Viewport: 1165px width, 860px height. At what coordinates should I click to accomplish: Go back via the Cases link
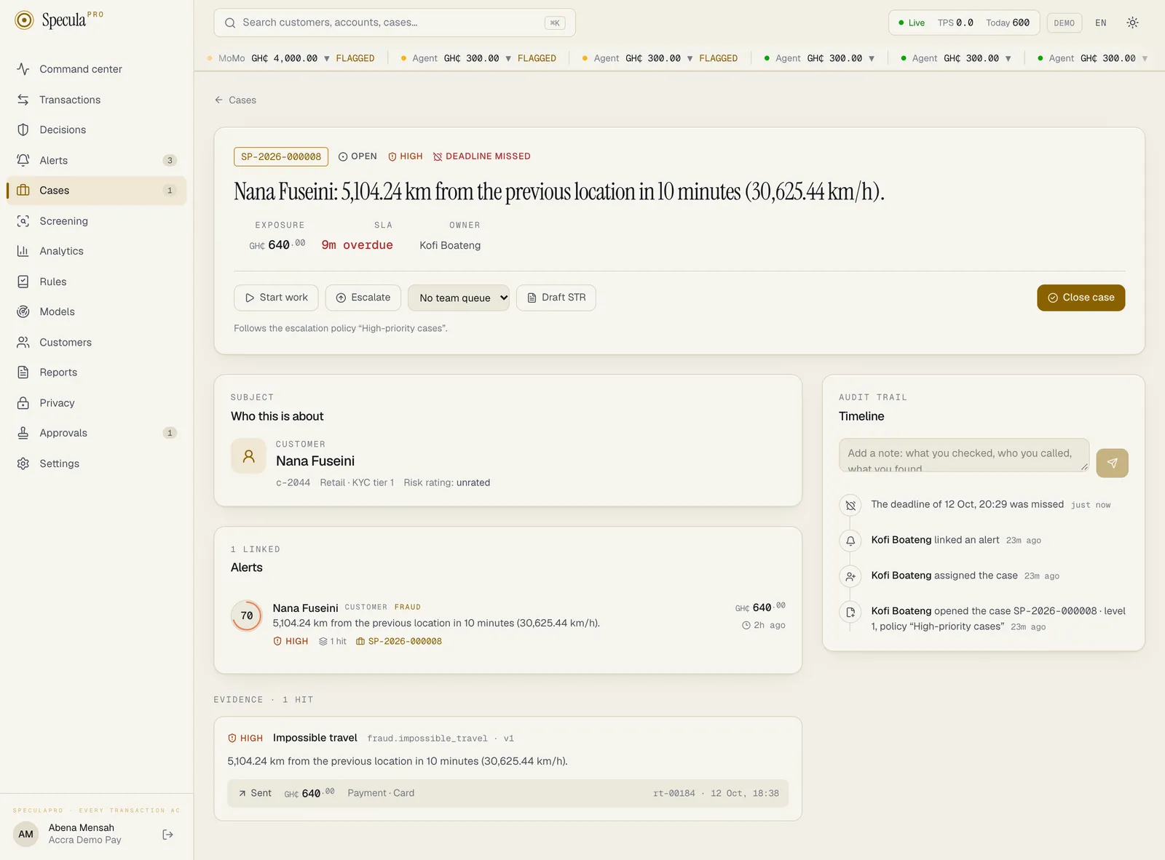235,100
